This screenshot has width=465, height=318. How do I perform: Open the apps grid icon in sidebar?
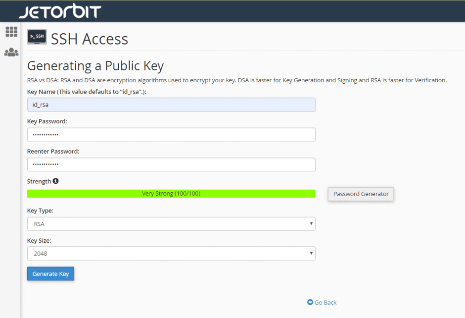[x=11, y=32]
